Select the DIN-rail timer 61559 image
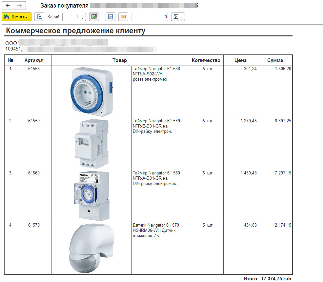 pyautogui.click(x=91, y=144)
